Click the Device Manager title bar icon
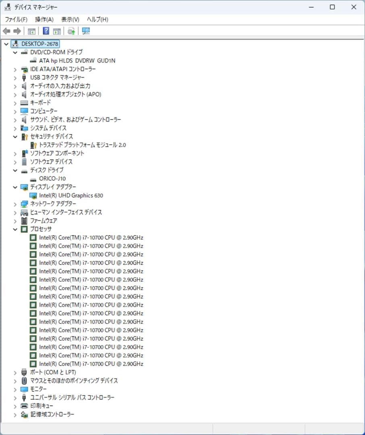This screenshot has height=435, width=365. click(7, 7)
